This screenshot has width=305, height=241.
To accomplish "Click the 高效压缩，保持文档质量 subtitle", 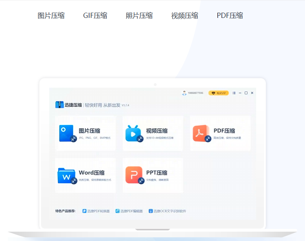I will pos(227,138).
